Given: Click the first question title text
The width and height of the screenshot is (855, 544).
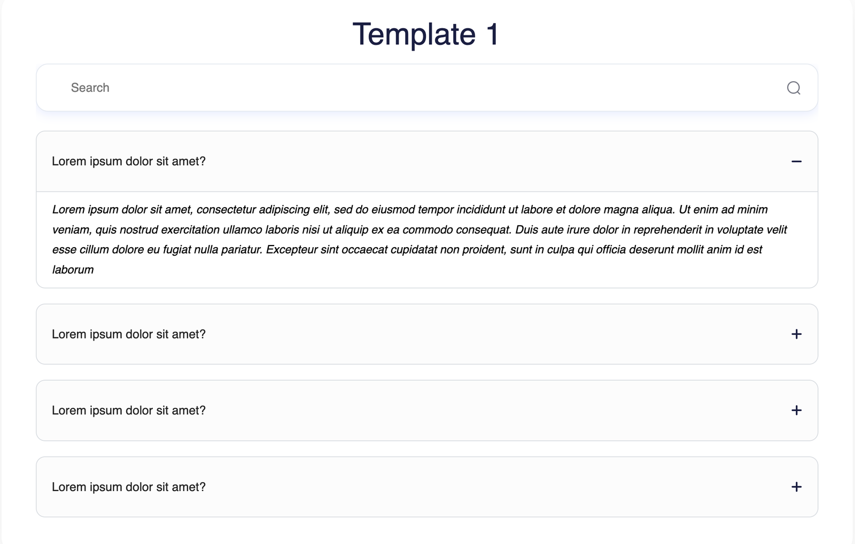Looking at the screenshot, I should point(129,161).
